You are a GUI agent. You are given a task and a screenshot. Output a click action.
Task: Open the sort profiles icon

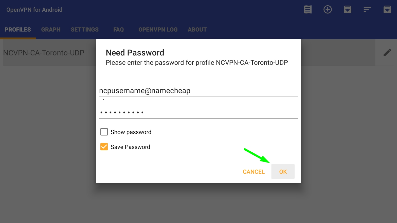click(x=367, y=10)
